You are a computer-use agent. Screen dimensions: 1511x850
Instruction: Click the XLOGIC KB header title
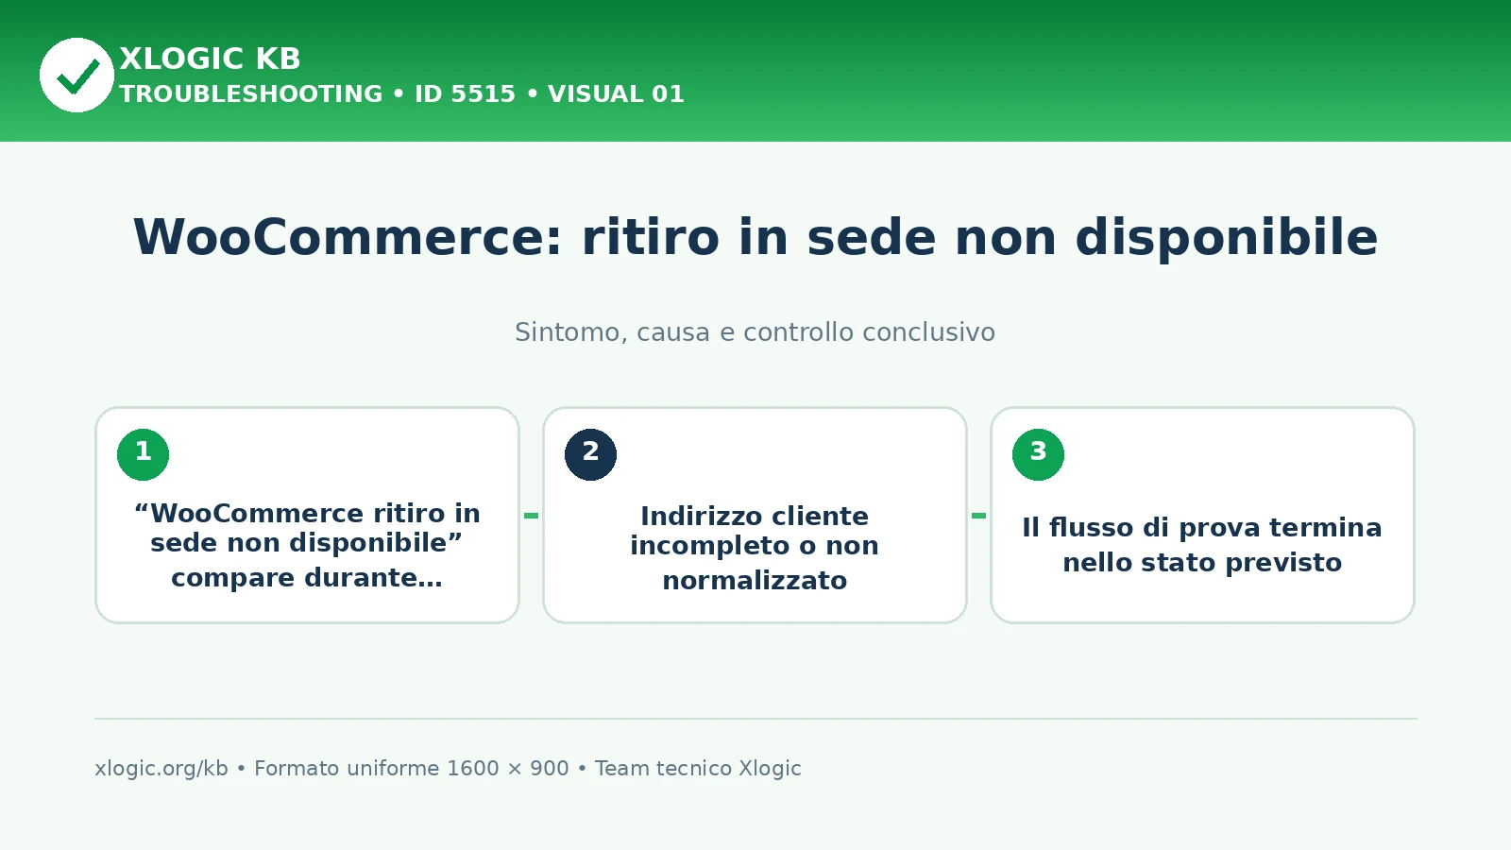pyautogui.click(x=210, y=59)
